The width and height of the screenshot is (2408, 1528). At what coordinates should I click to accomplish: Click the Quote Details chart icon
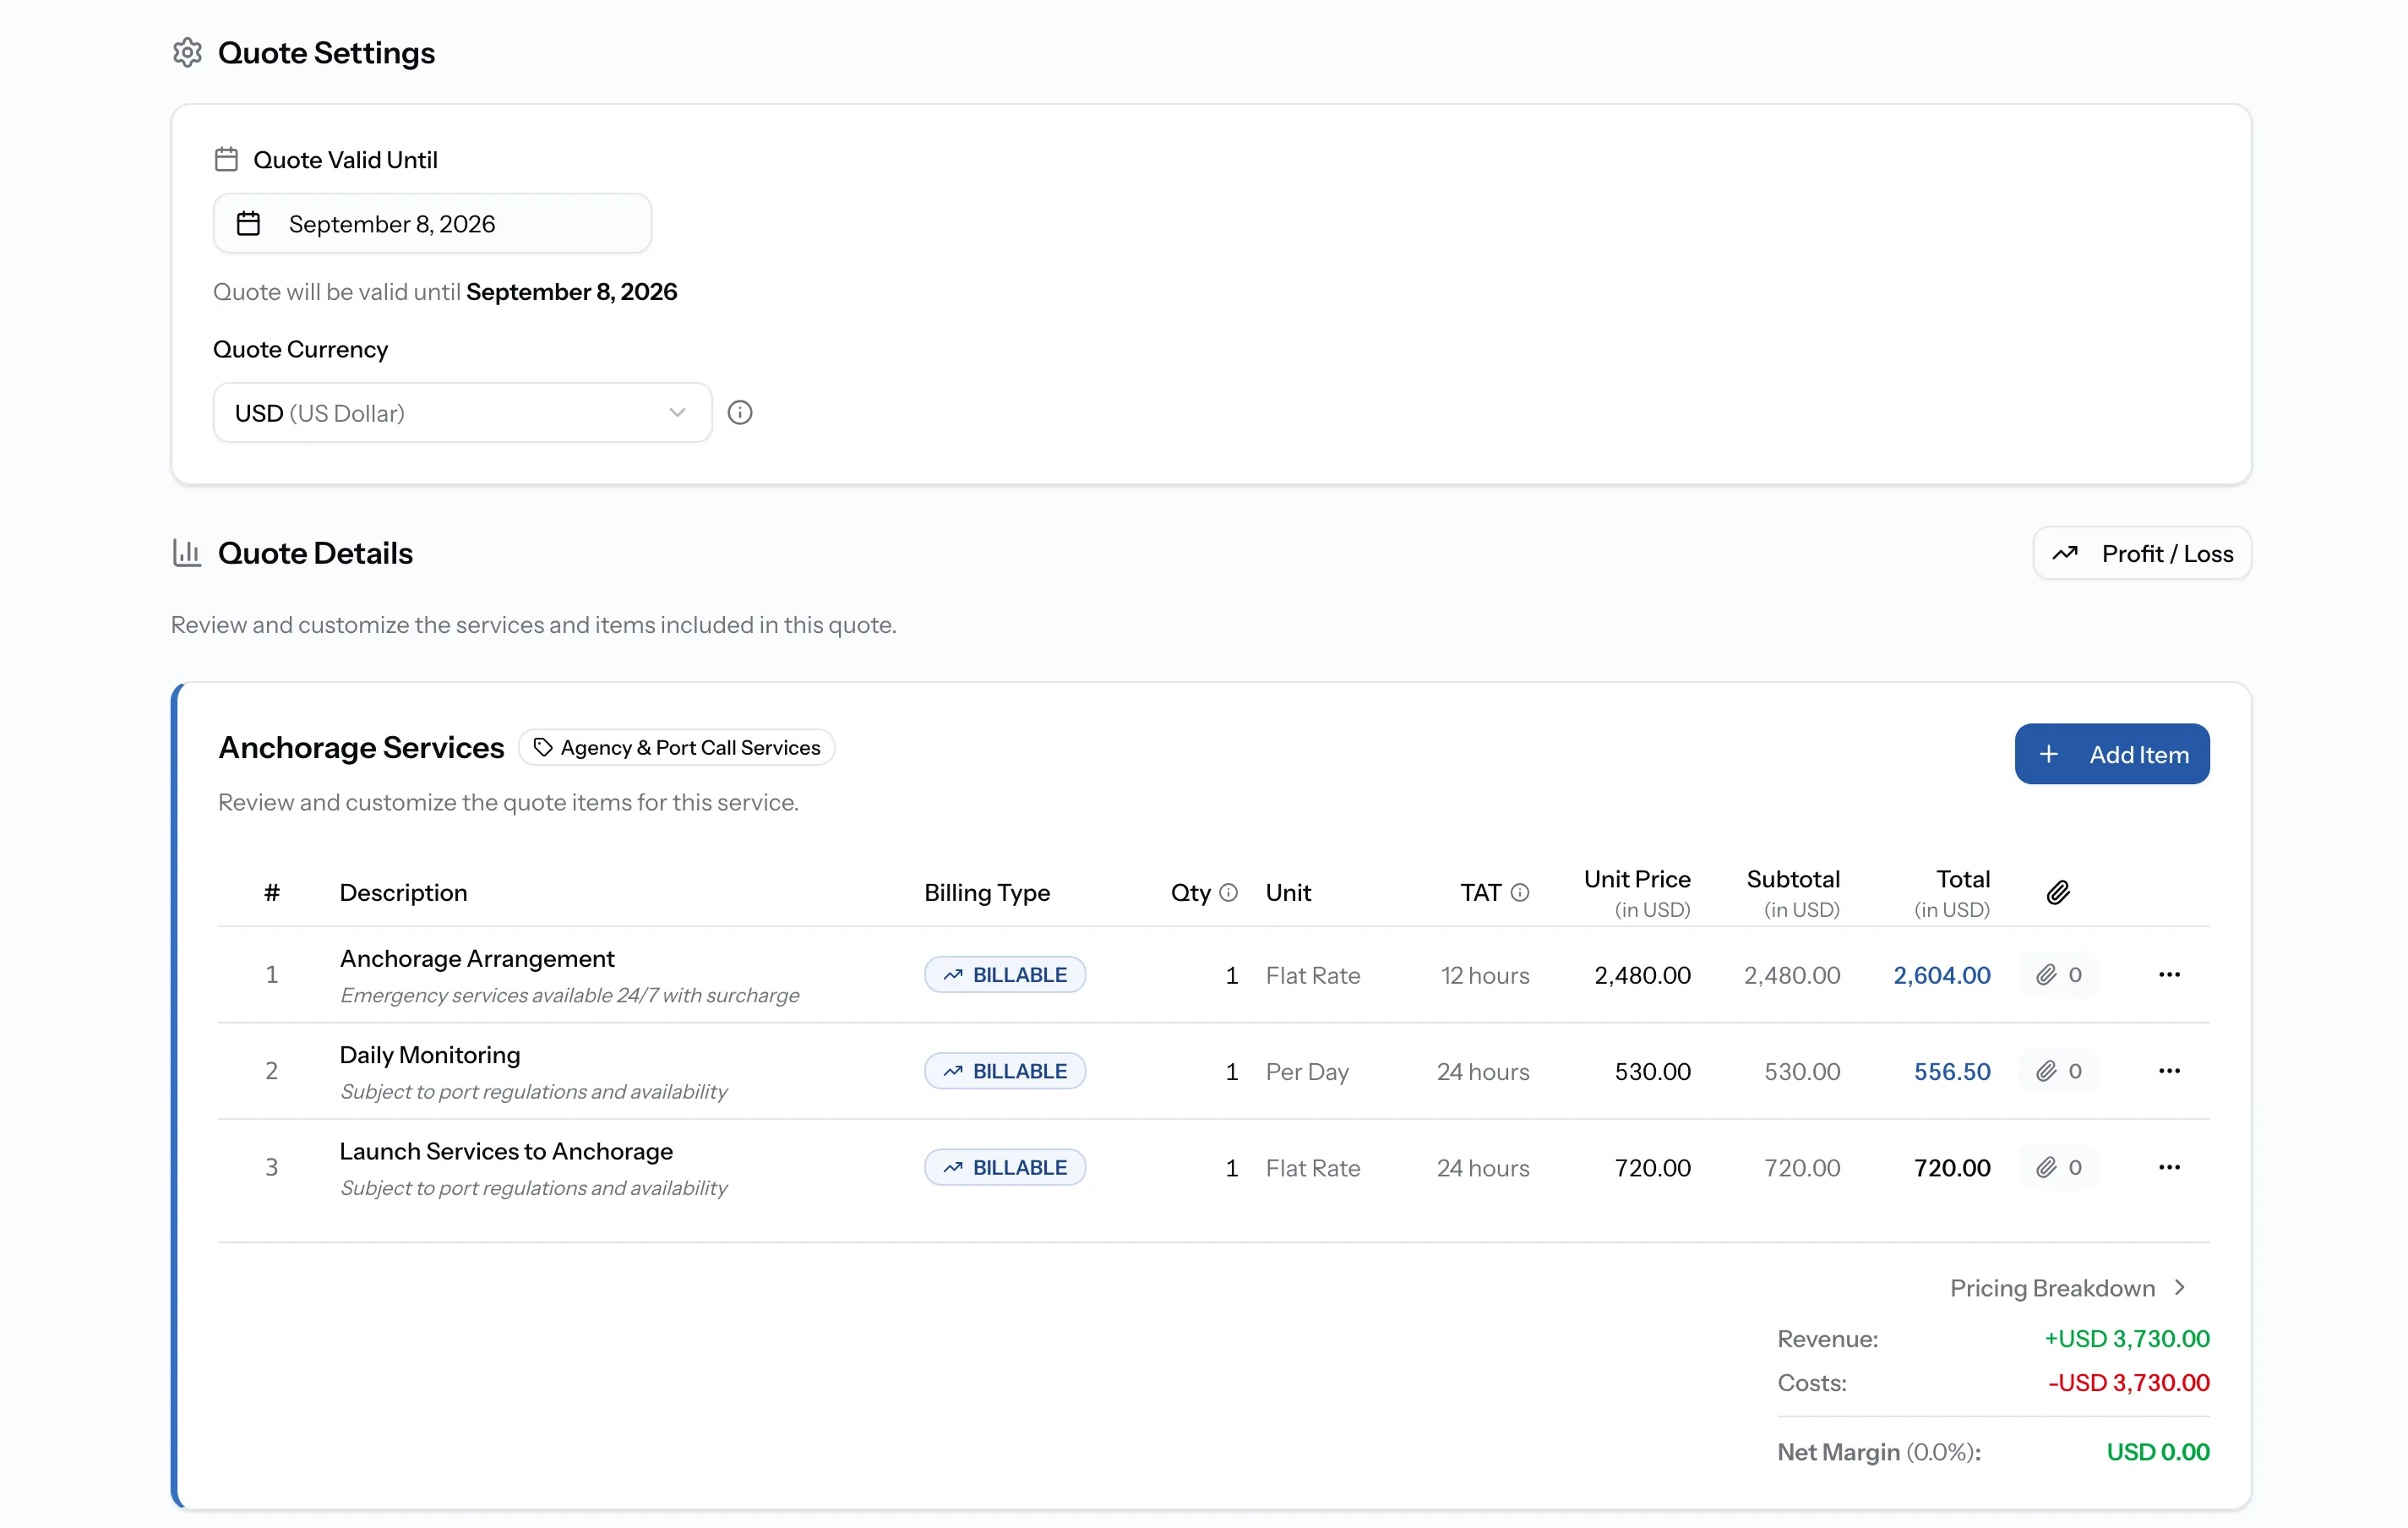(x=187, y=552)
